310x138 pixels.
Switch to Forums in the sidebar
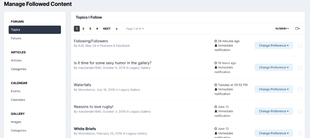[x=16, y=39]
